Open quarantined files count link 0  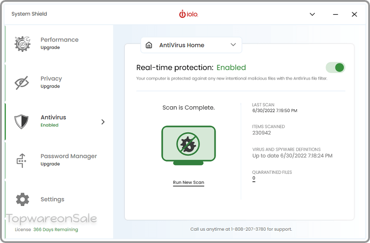(x=254, y=178)
